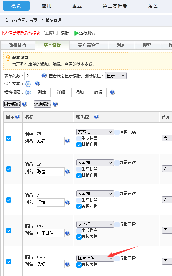Click the green 运行测试 play icon
The height and width of the screenshot is (276, 172).
point(76,33)
